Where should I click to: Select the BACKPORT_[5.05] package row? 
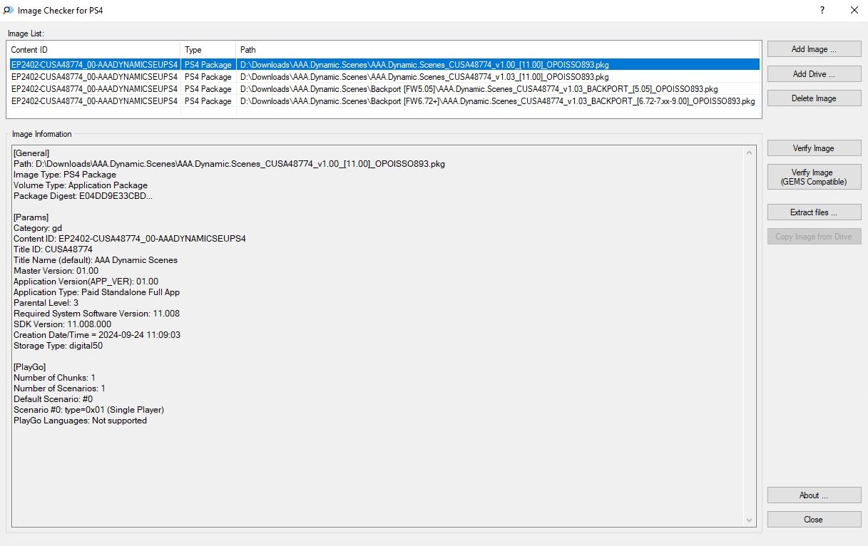click(384, 89)
